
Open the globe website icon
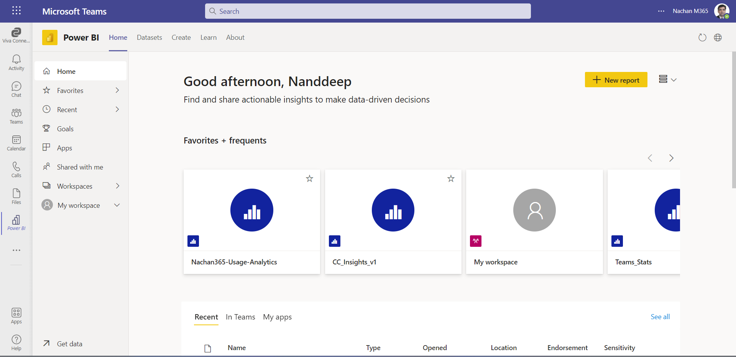[718, 37]
